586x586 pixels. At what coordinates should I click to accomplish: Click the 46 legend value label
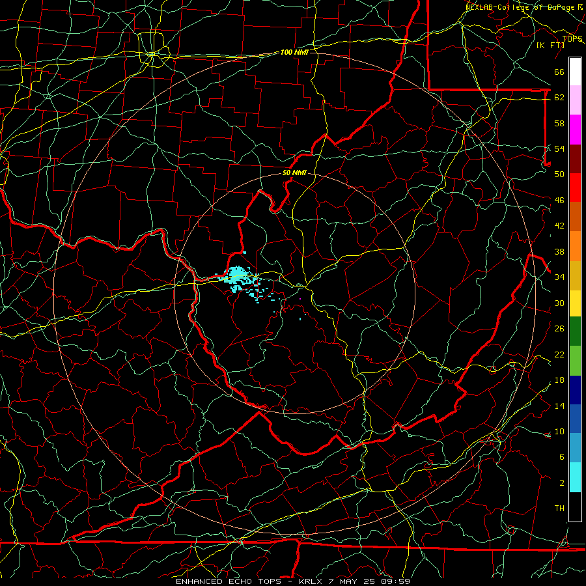(559, 200)
